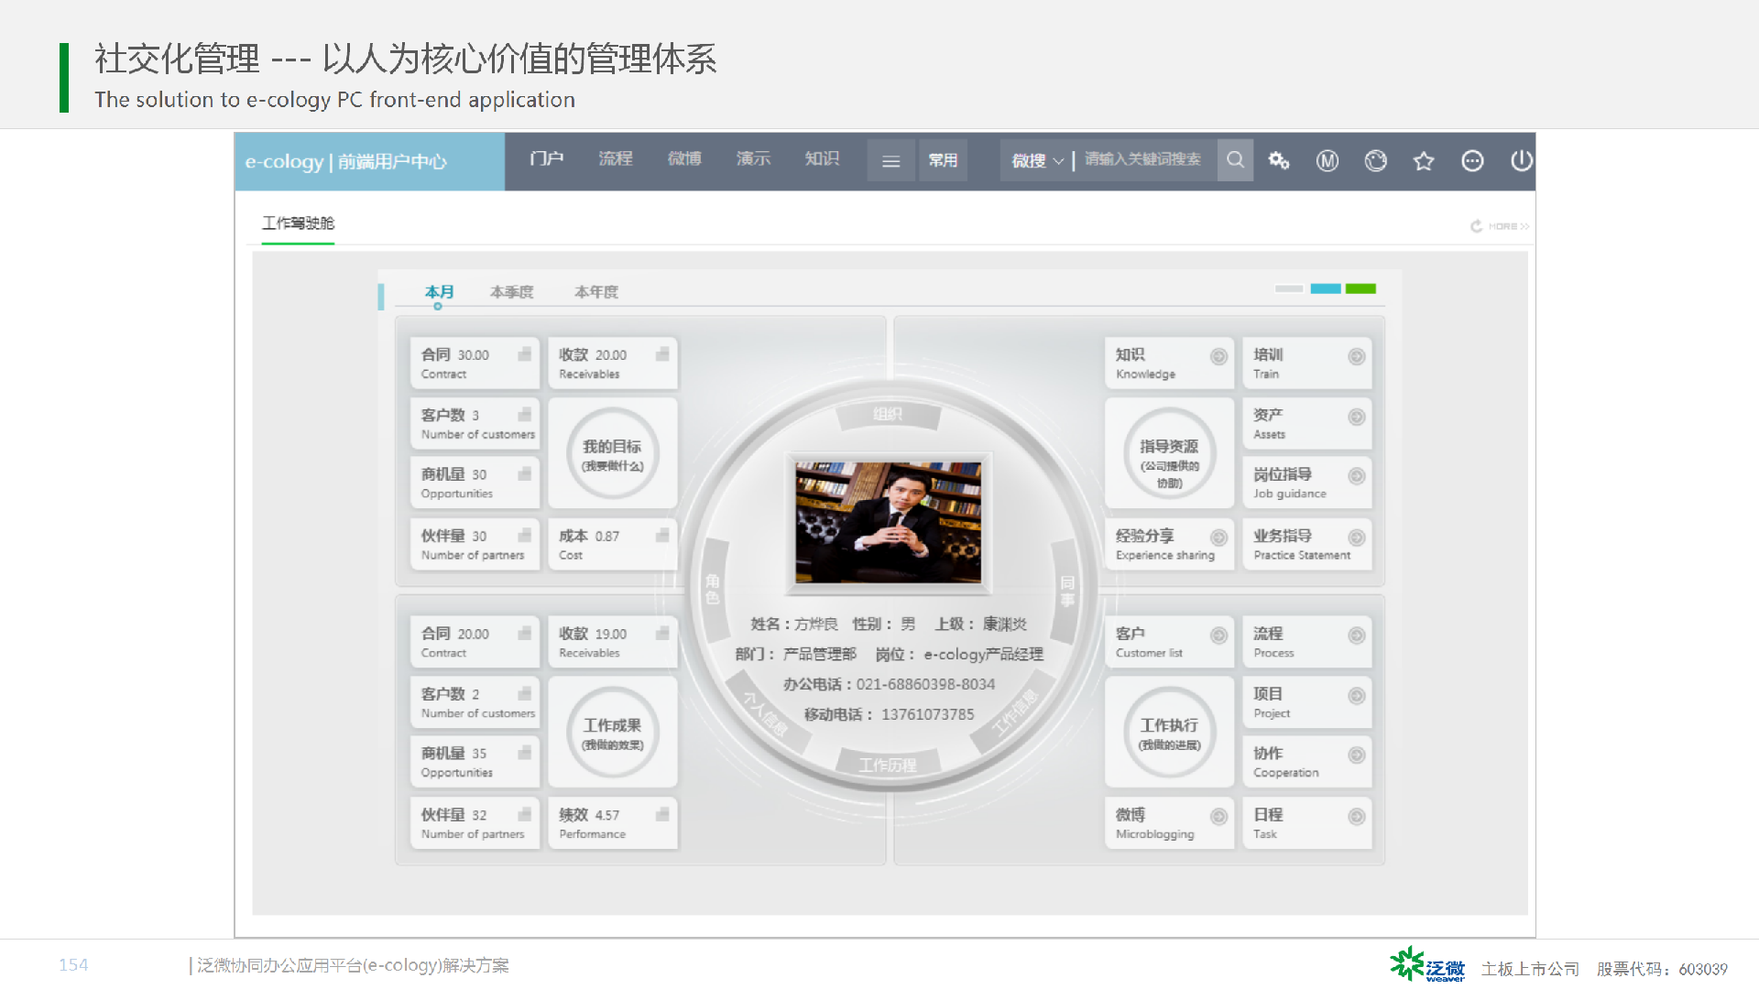Screen dimensions: 1759x989
Task: Click arrow icon on 微博 Microblogging card
Action: pos(1218,817)
